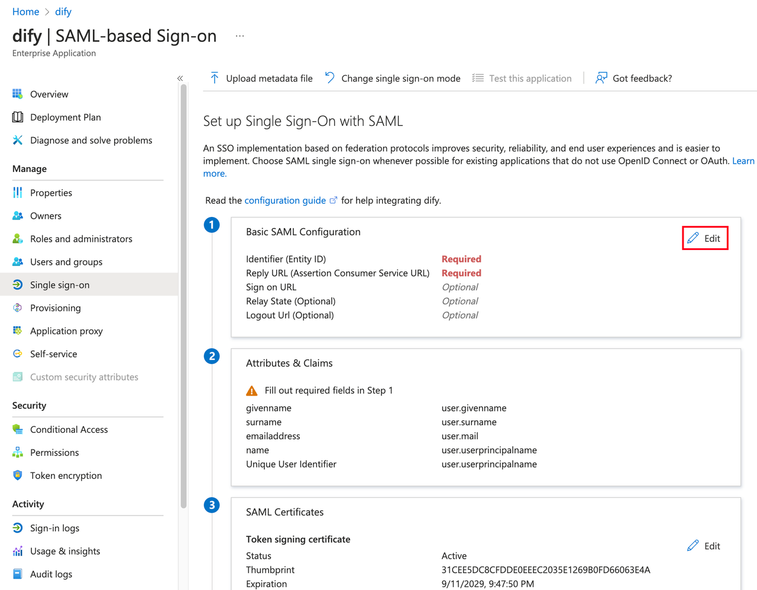Image resolution: width=757 pixels, height=590 pixels.
Task: Click the 'Identifier (Entity ID)' label
Action: coord(286,259)
